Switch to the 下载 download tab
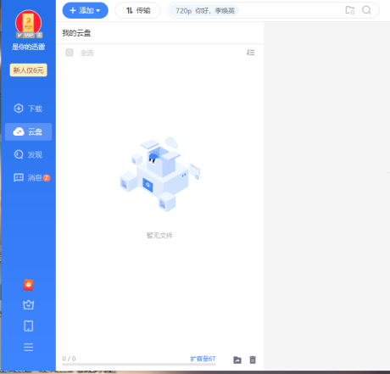 point(28,109)
